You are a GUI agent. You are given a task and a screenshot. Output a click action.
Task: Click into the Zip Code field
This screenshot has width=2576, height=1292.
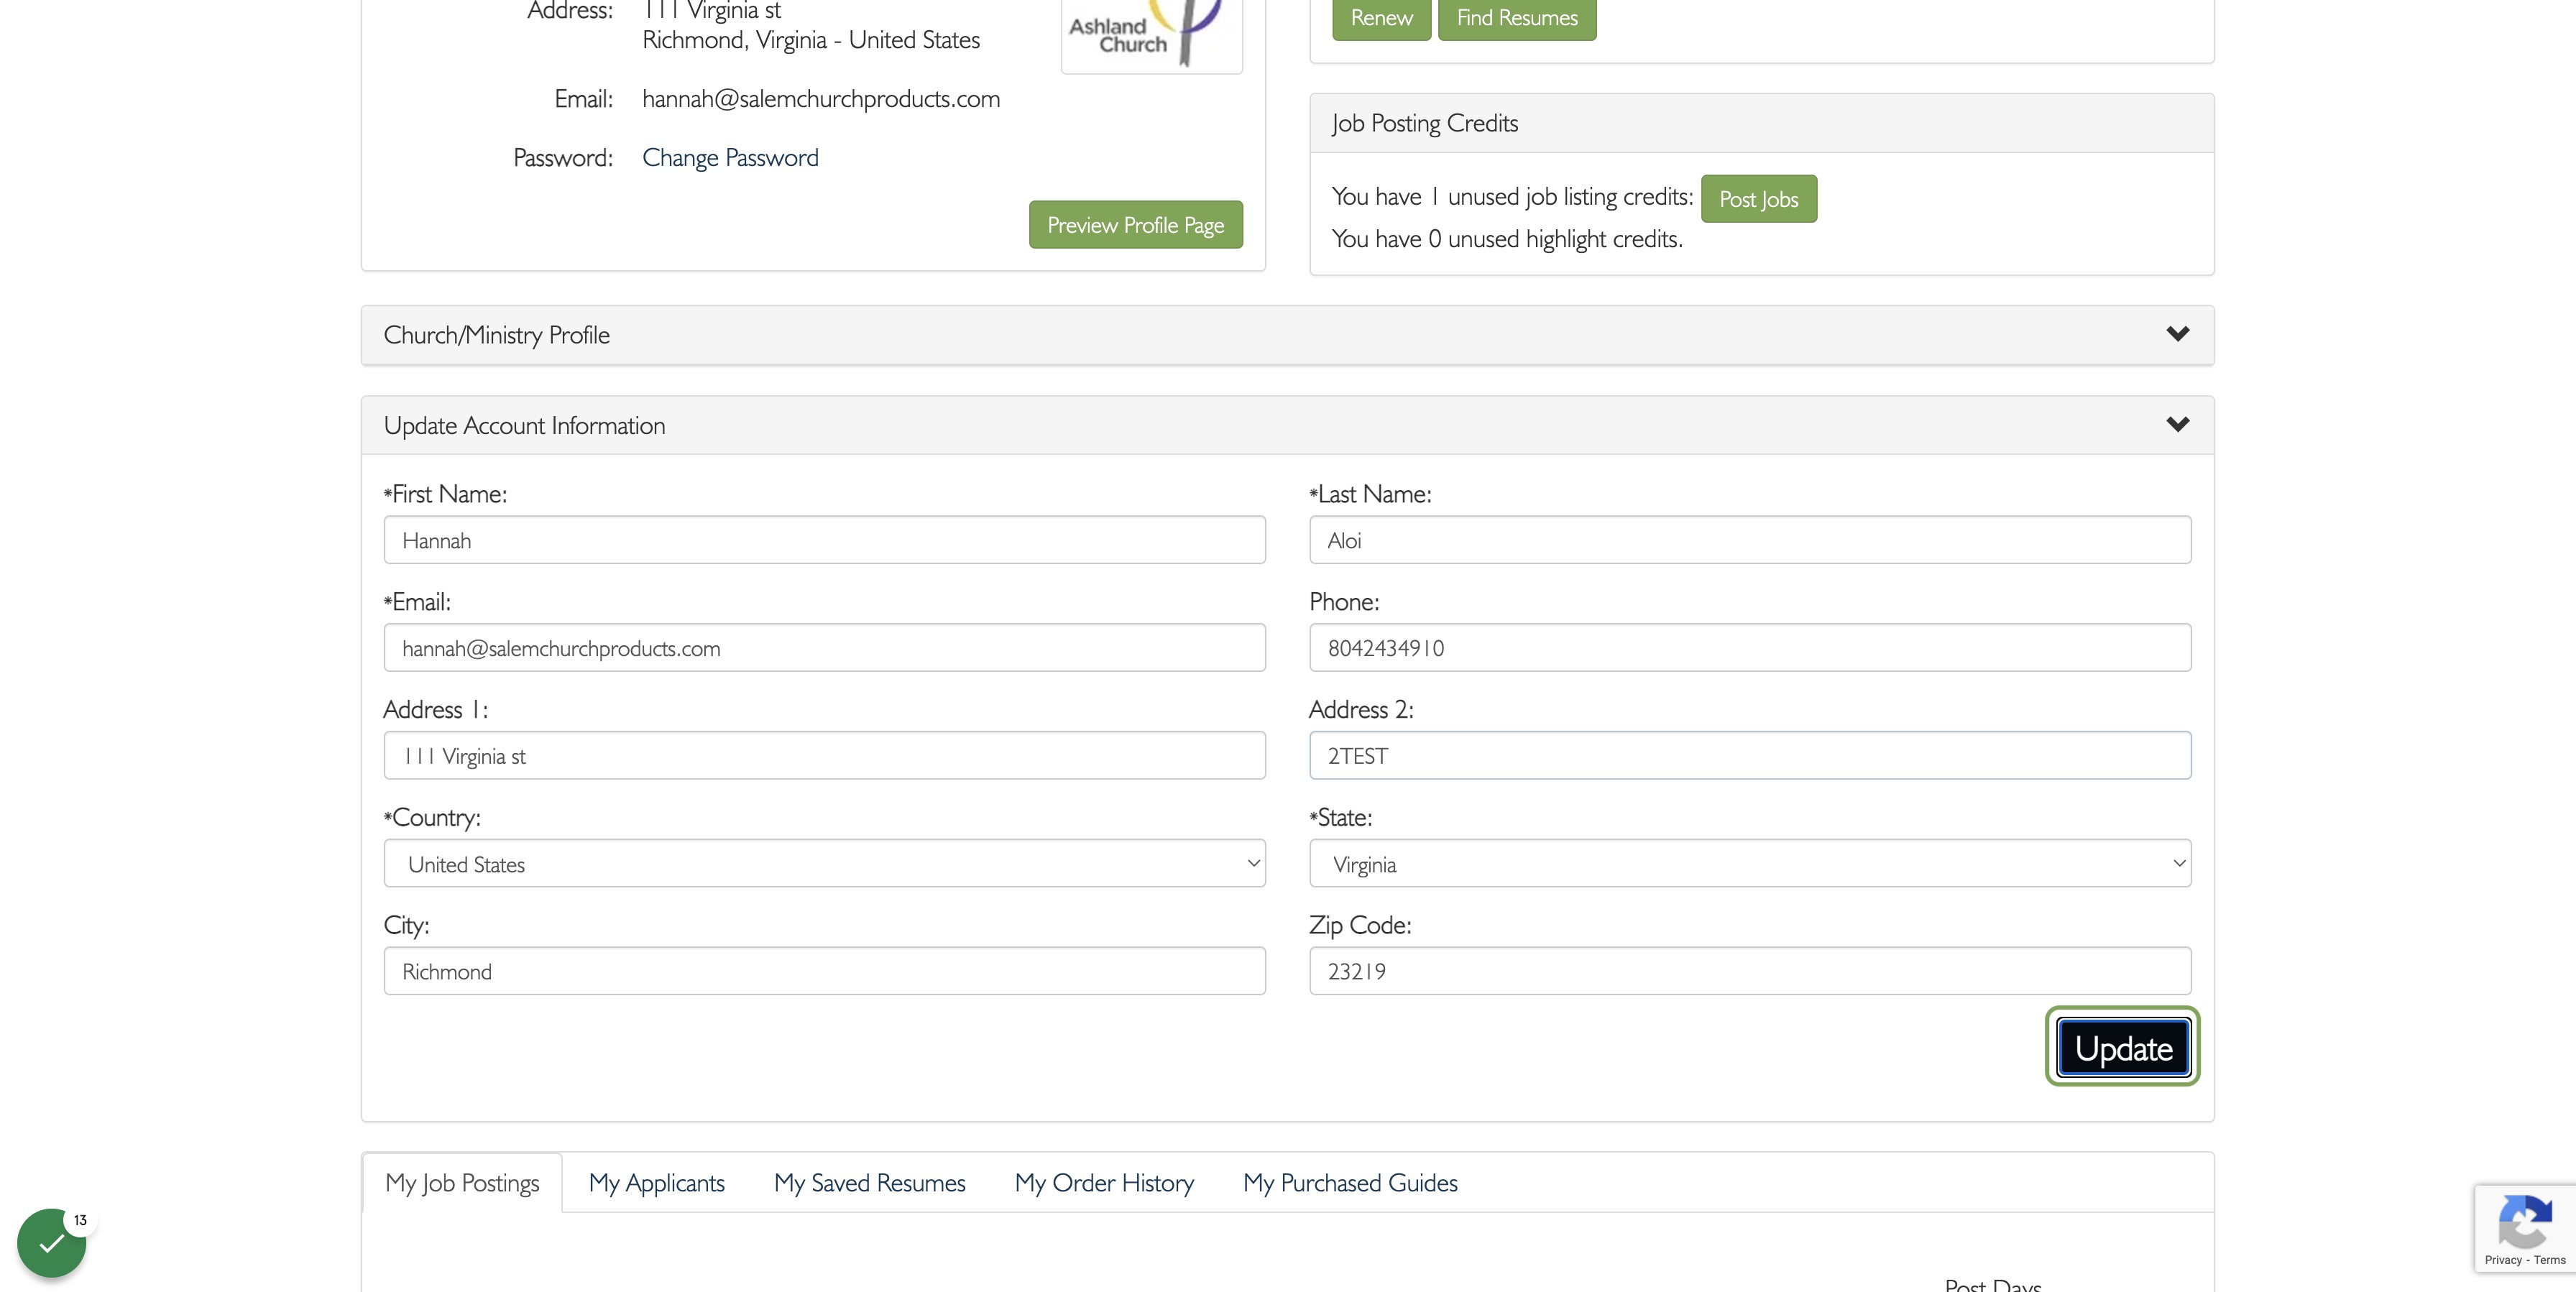tap(1750, 971)
